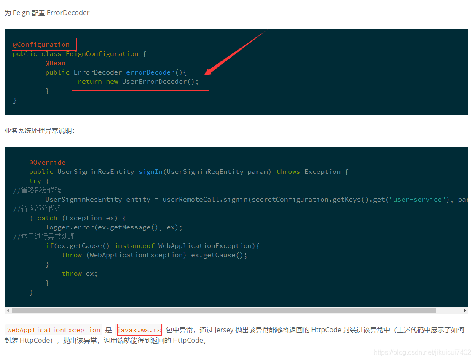
Task: Click the '@Configuration' annotation in the code
Action: tap(41, 45)
